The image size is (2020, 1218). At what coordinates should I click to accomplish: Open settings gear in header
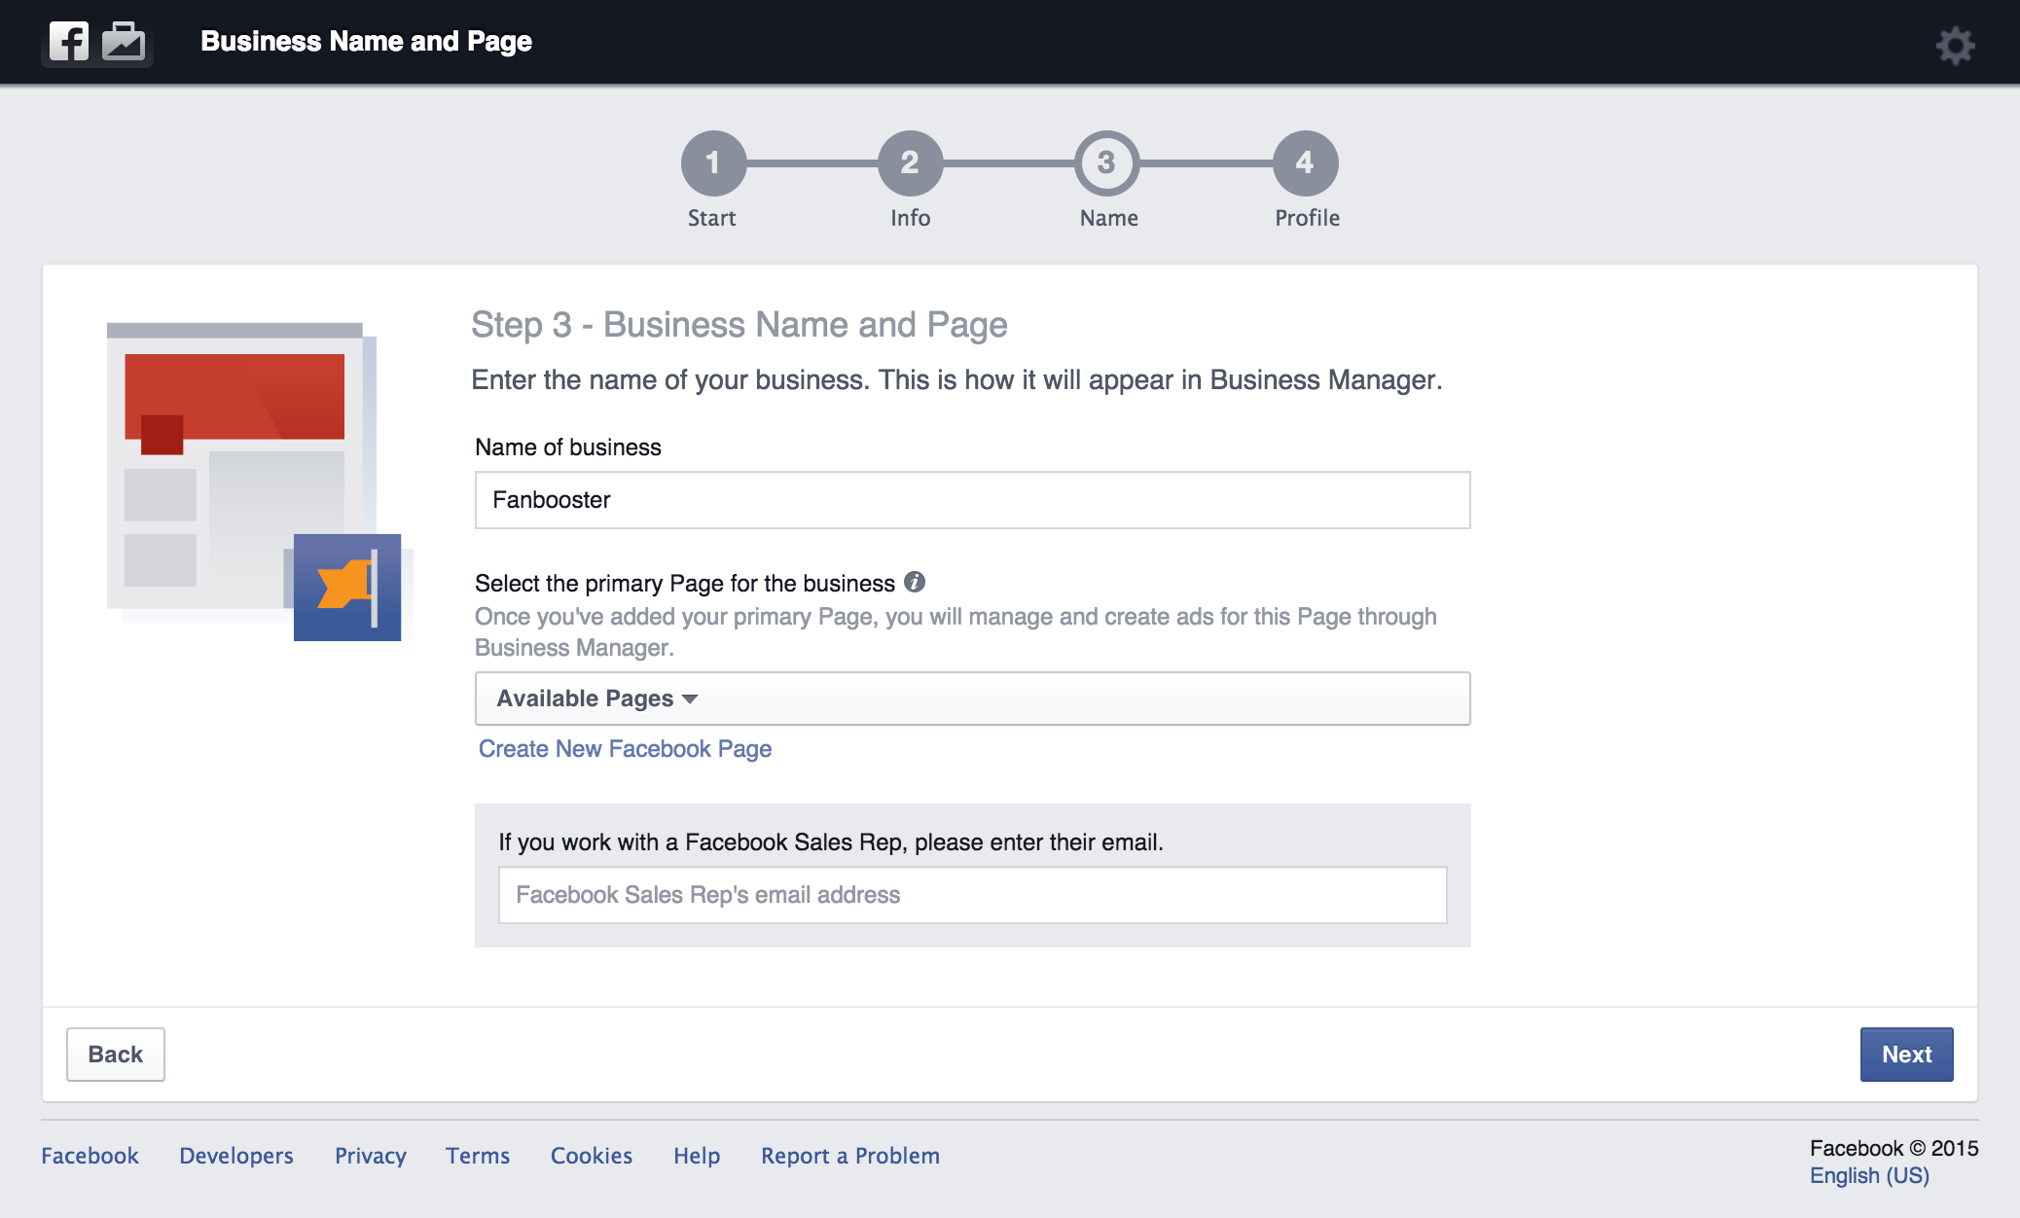click(1955, 45)
